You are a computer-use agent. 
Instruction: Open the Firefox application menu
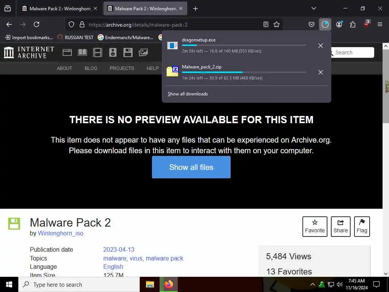tap(380, 24)
